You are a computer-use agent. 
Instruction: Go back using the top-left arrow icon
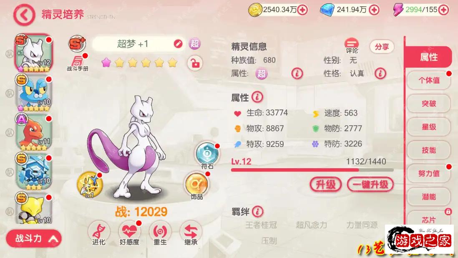click(24, 15)
